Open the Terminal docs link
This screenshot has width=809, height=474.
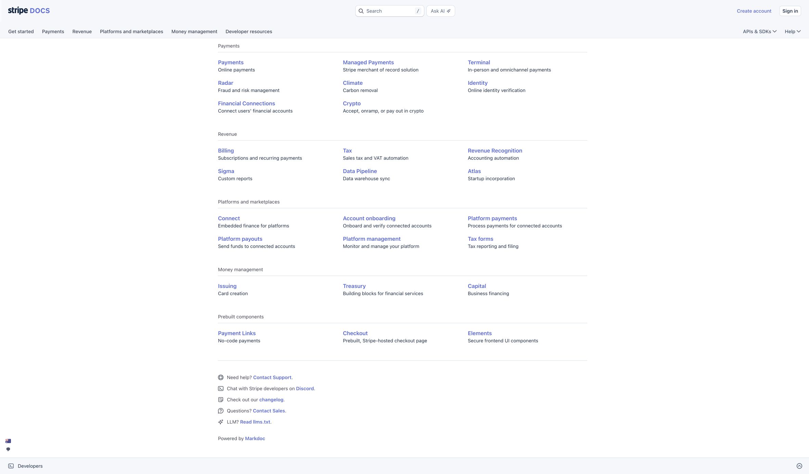(479, 62)
